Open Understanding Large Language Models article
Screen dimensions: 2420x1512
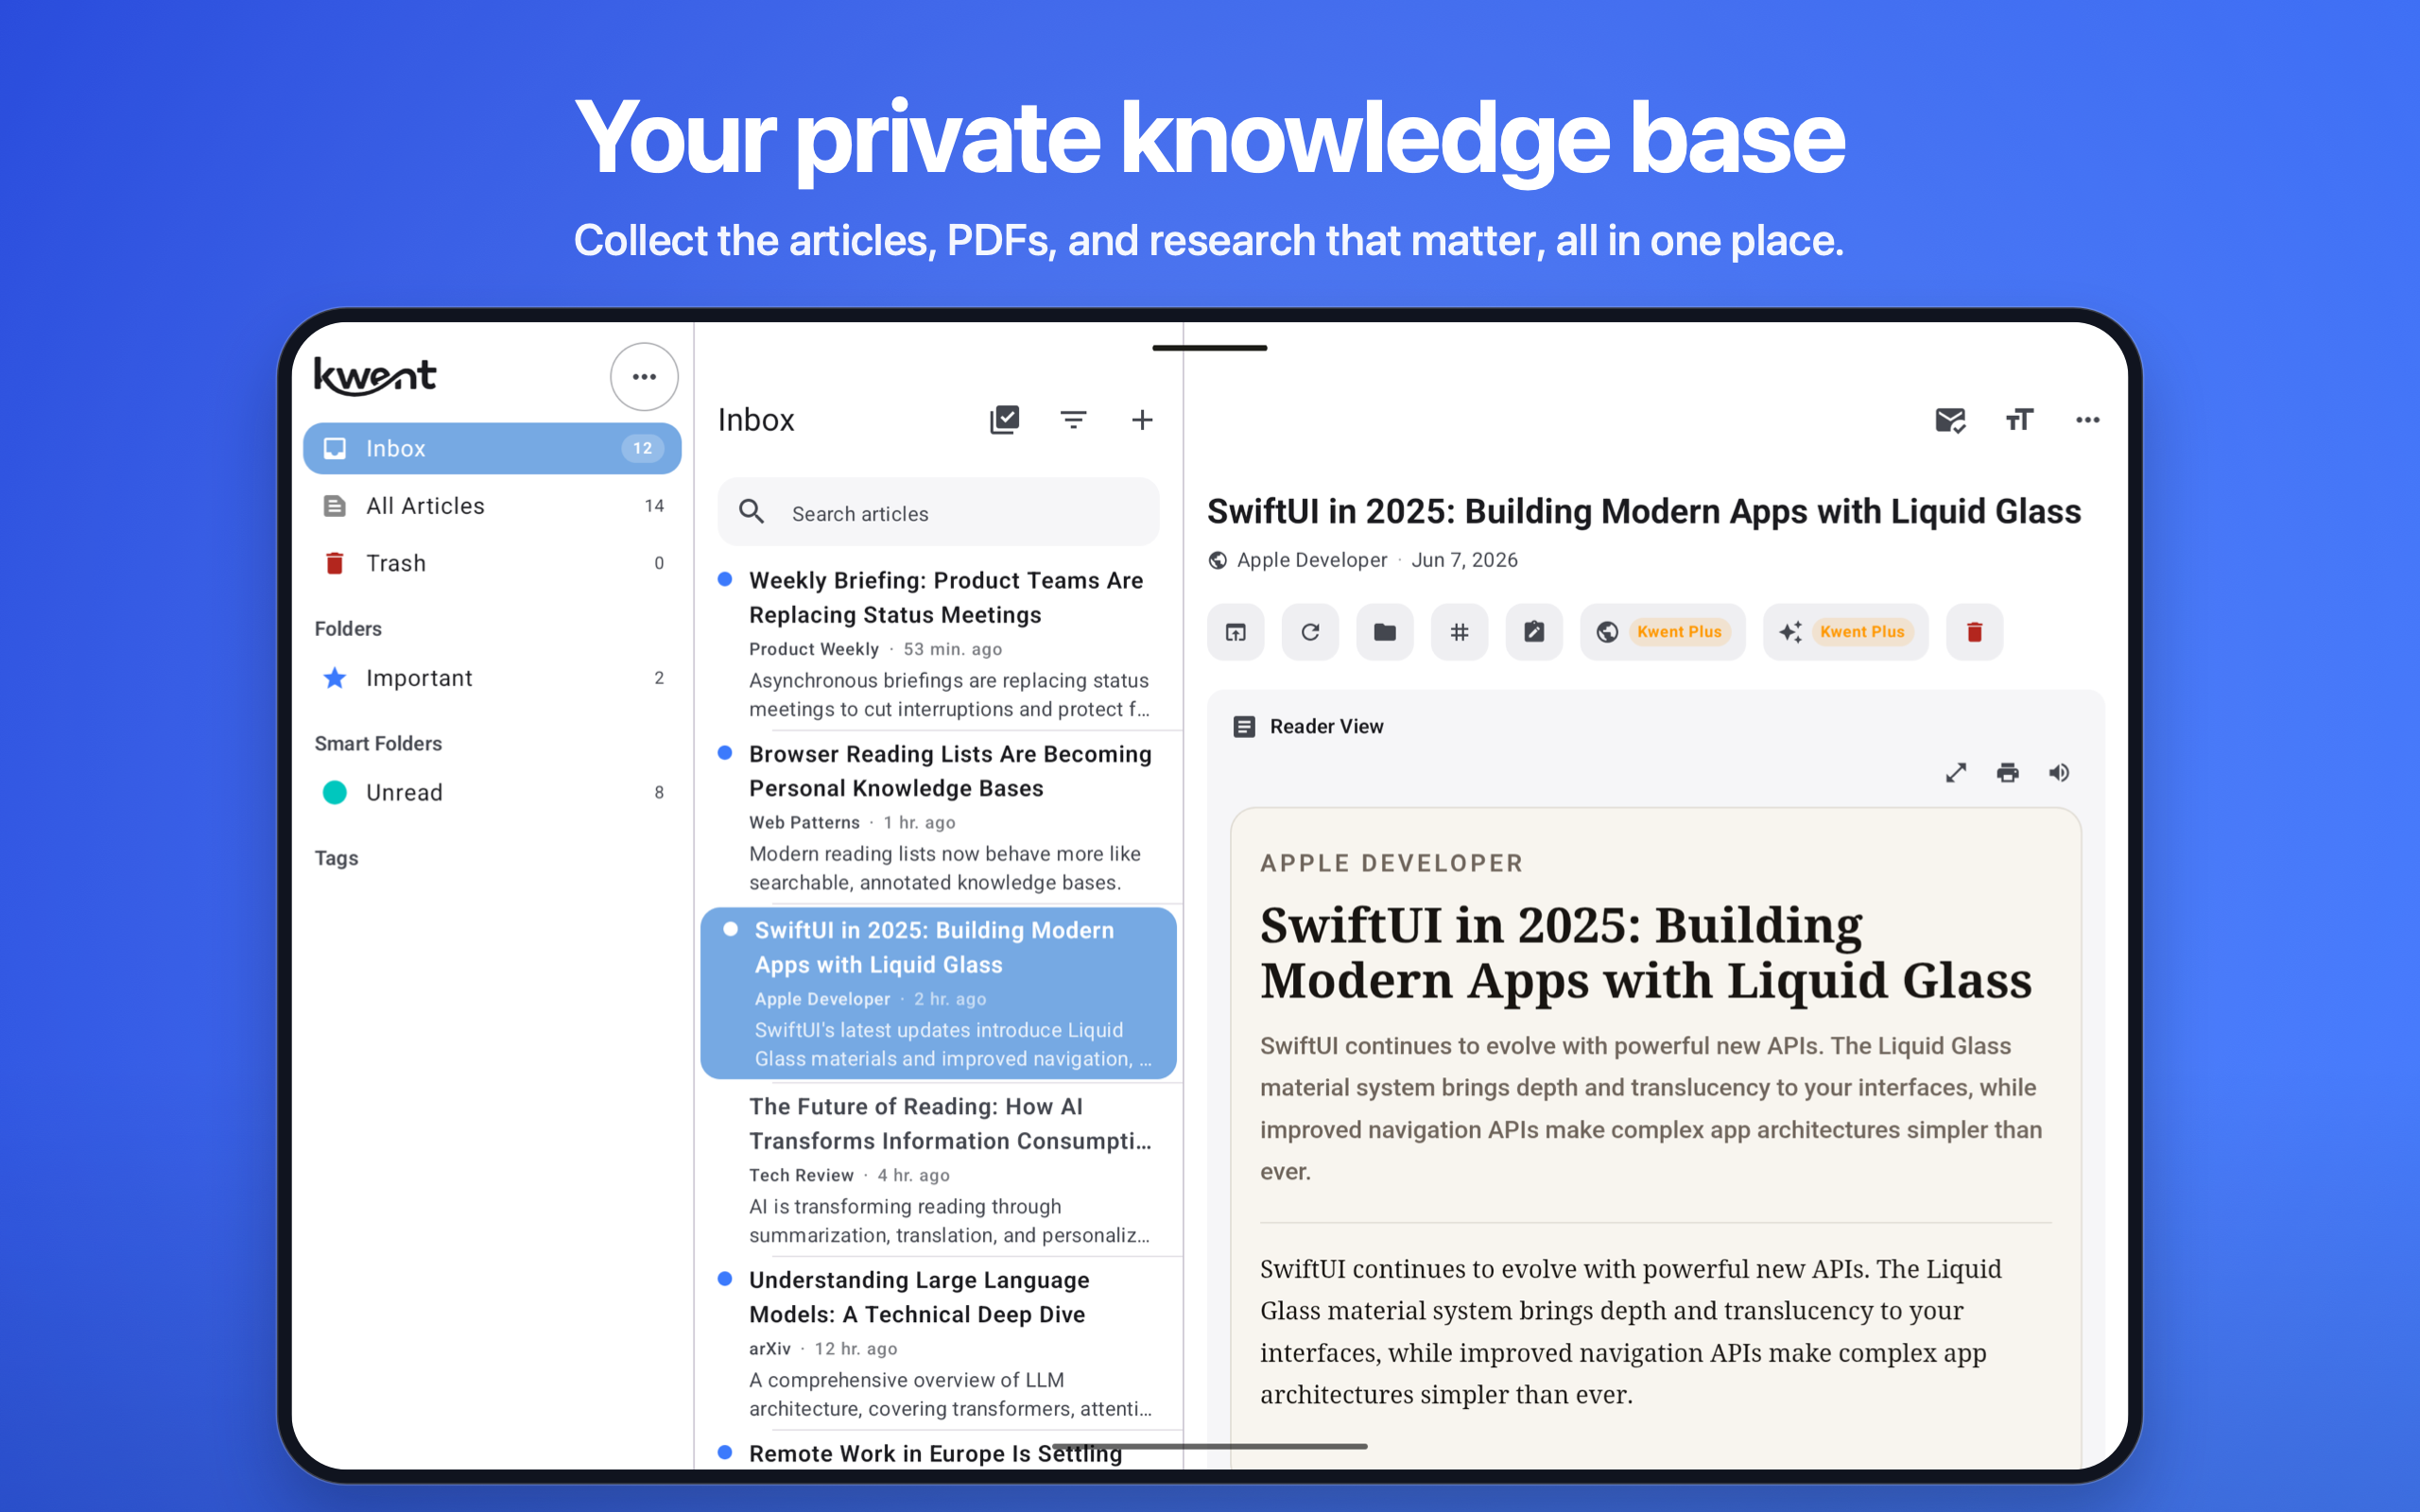pyautogui.click(x=941, y=1343)
